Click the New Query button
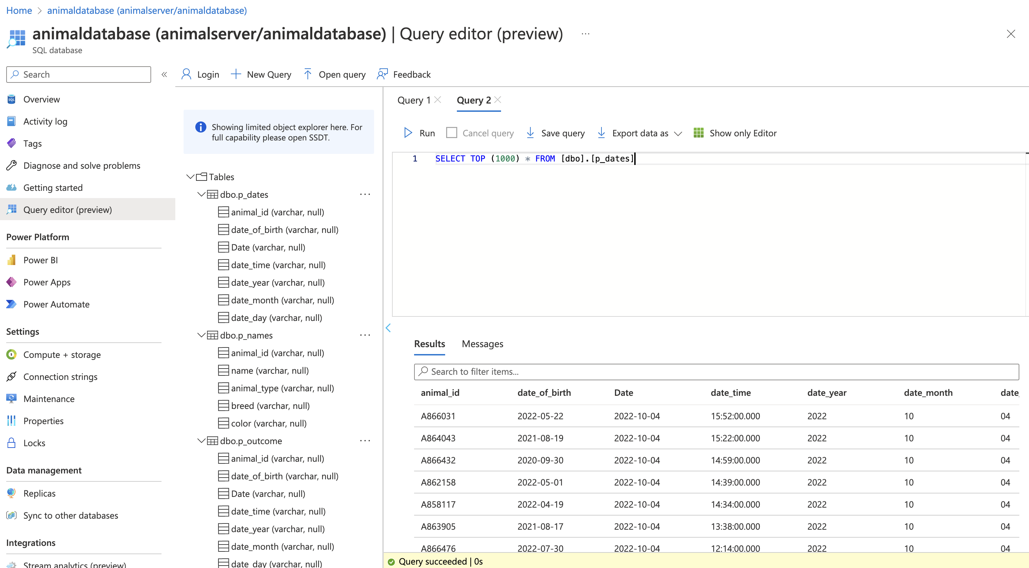 (261, 74)
